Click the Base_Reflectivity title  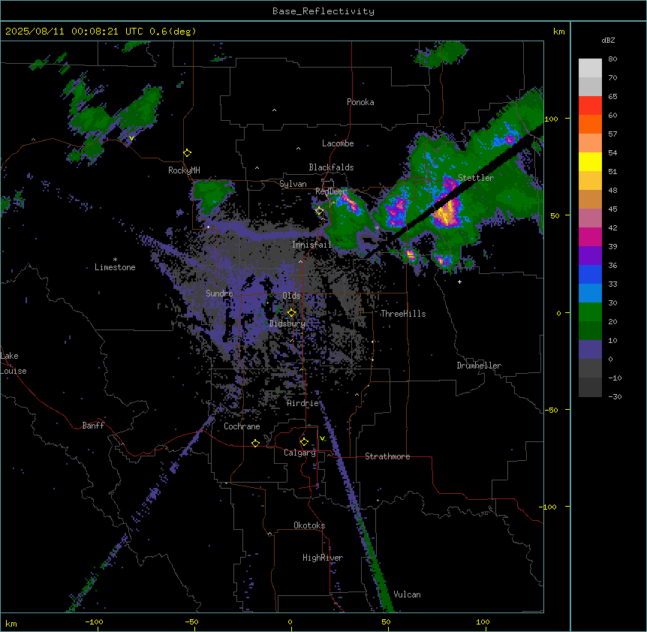(323, 11)
